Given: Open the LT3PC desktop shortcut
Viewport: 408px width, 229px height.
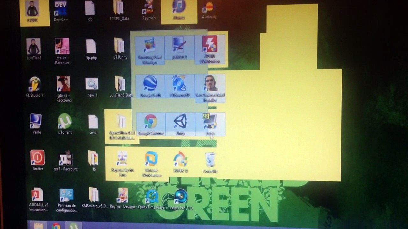Looking at the screenshot, I should point(33,11).
